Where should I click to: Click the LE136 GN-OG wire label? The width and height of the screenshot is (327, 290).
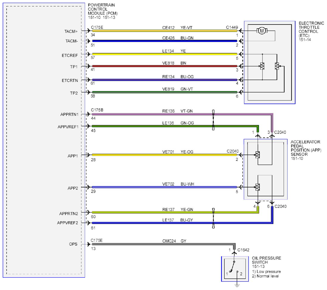[178, 123]
